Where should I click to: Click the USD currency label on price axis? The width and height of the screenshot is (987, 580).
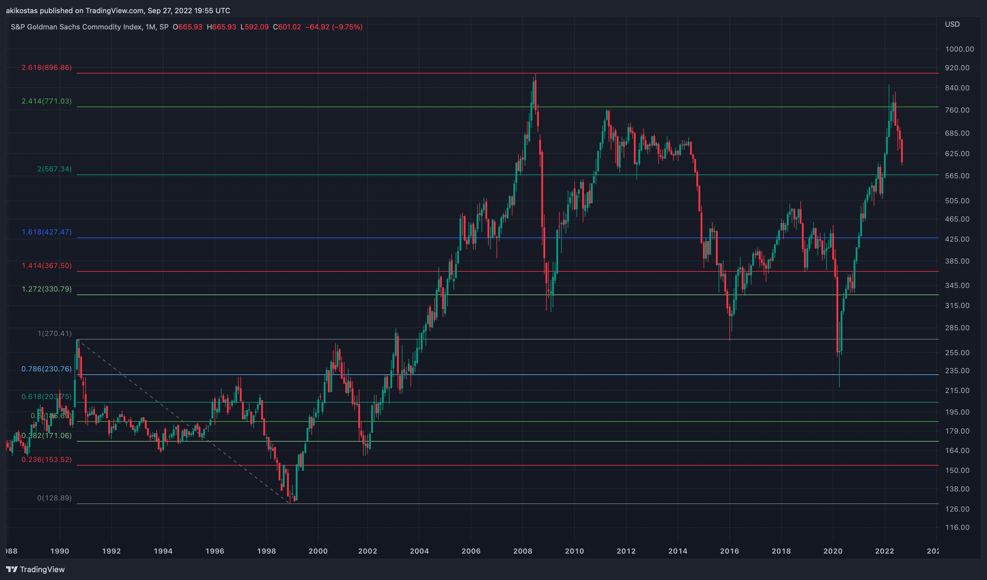(x=952, y=24)
